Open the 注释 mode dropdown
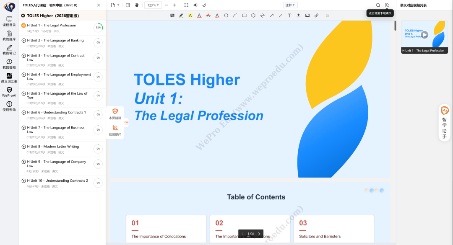This screenshot has height=245, width=453. [x=290, y=5]
